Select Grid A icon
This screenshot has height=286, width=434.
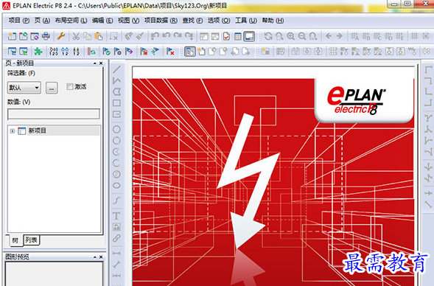(x=354, y=36)
